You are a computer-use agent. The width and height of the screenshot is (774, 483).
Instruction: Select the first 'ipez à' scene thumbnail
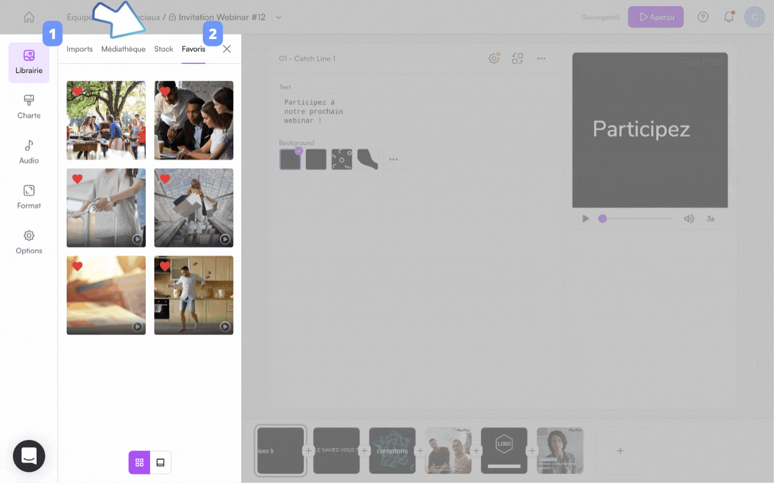point(280,451)
